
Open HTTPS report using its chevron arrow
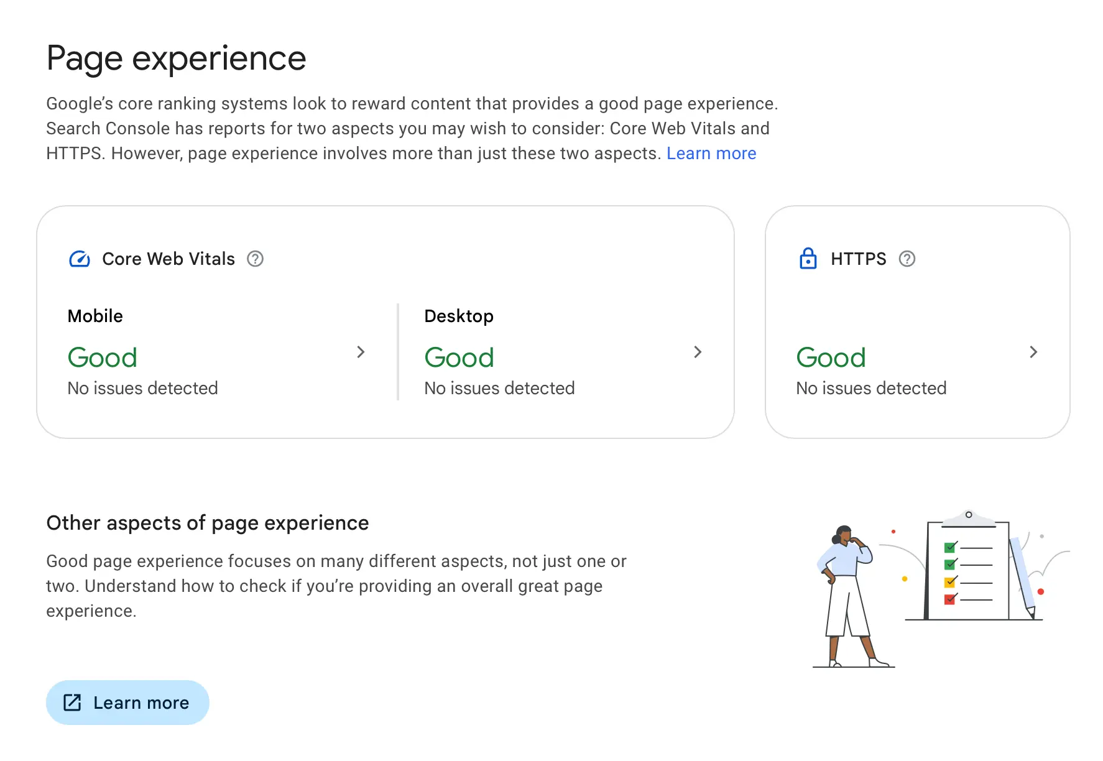point(1033,352)
